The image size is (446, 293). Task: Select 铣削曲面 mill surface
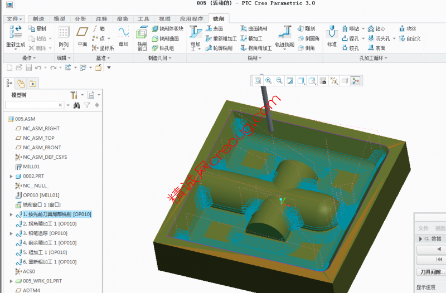click(166, 38)
